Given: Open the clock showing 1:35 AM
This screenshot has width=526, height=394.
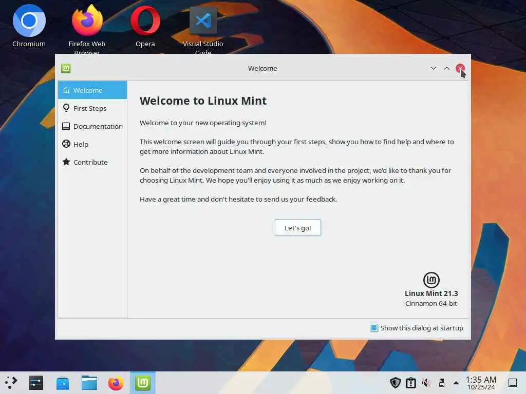Looking at the screenshot, I should [x=481, y=383].
